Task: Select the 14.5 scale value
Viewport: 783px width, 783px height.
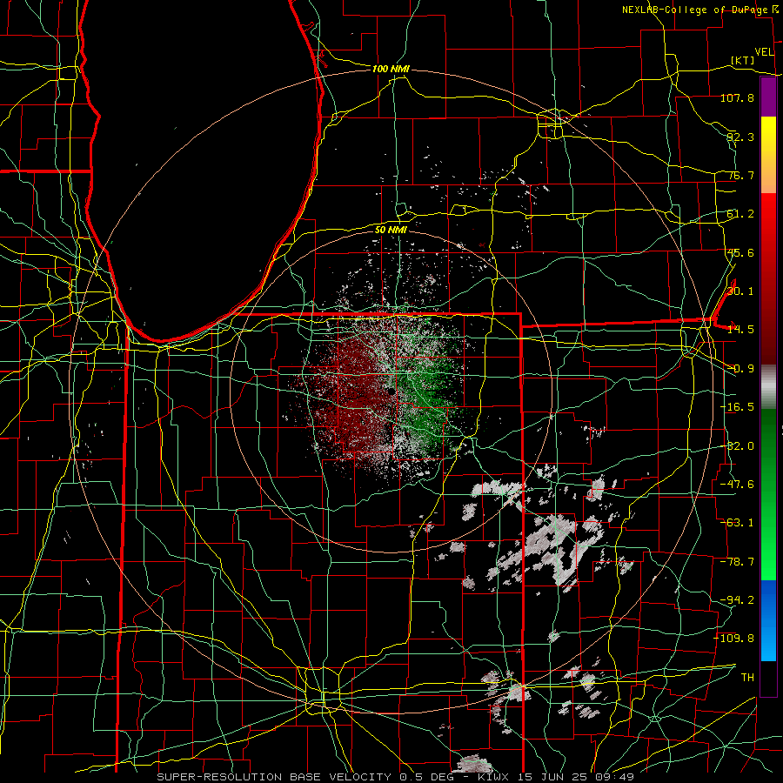Action: 740,329
